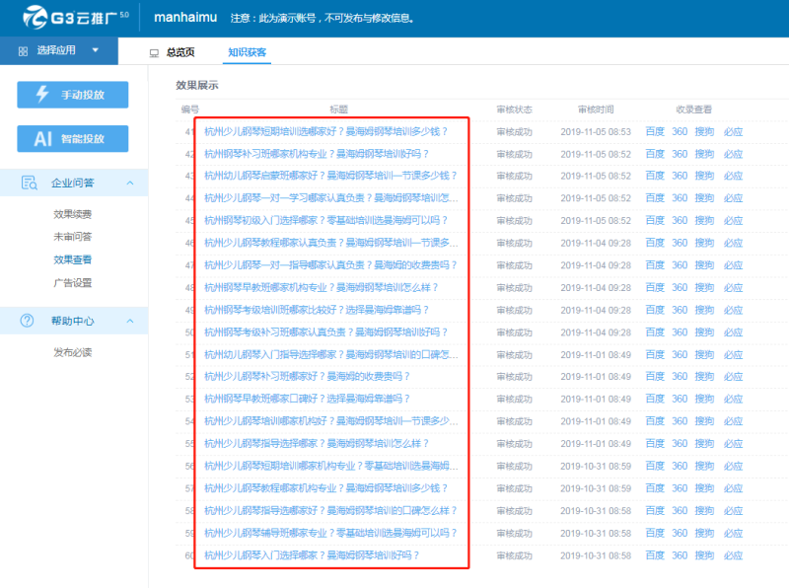Click 360 link in row 46
Screen dimensions: 789x588
[680, 243]
